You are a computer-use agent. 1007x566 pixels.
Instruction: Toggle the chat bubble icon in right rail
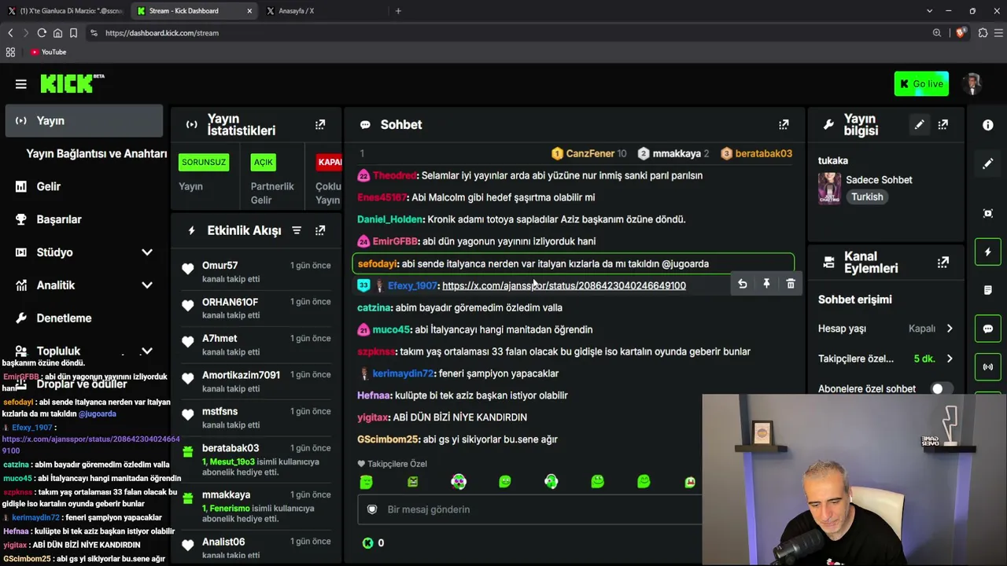(x=988, y=329)
